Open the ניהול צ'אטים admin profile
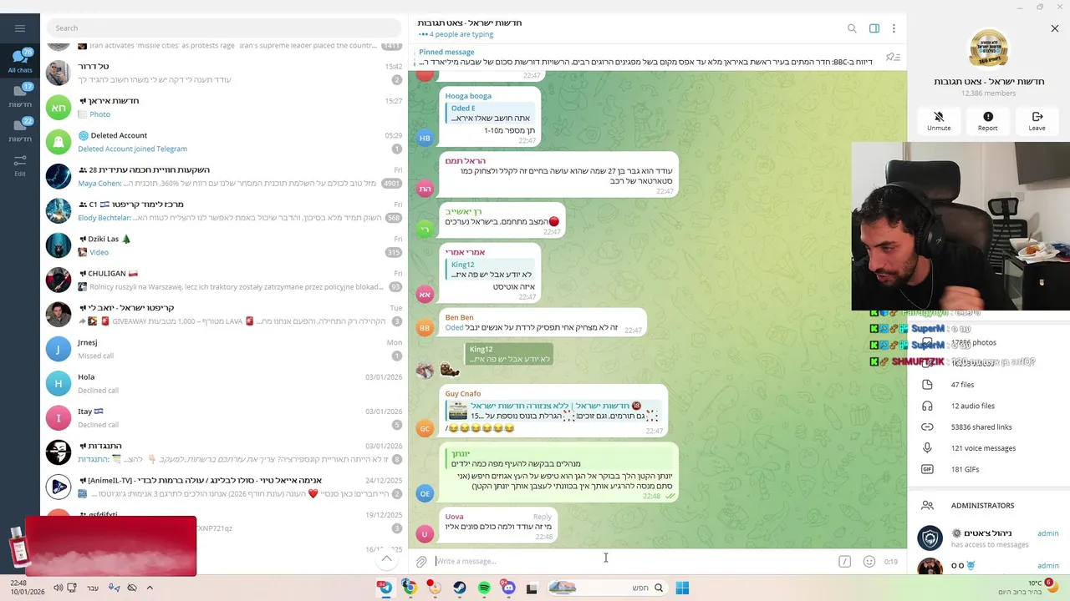 pos(989,538)
